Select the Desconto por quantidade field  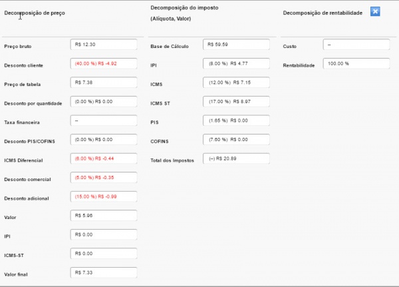(x=104, y=102)
